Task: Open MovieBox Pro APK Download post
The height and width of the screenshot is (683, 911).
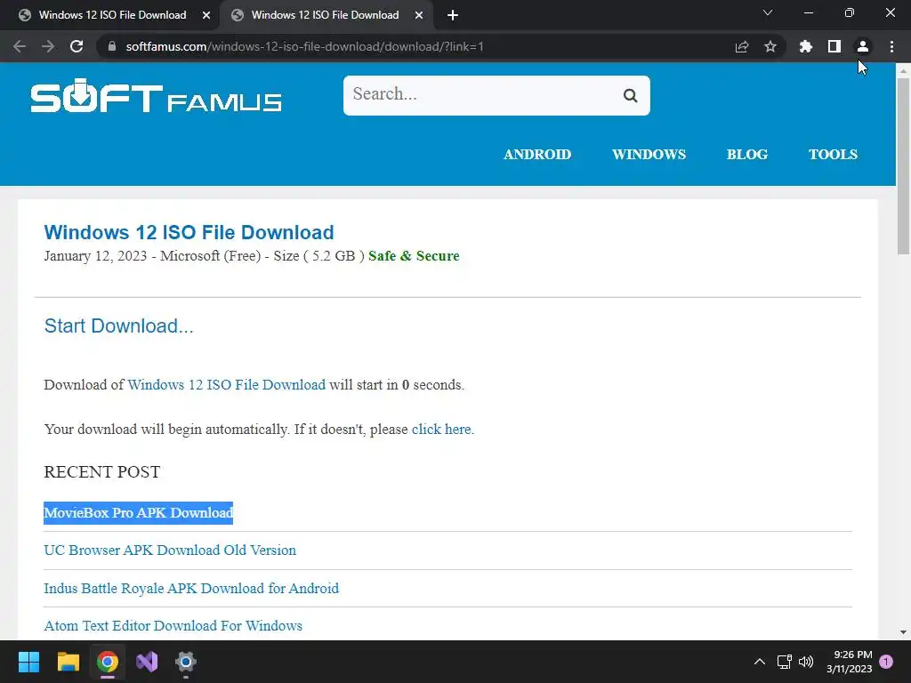Action: pyautogui.click(x=138, y=513)
